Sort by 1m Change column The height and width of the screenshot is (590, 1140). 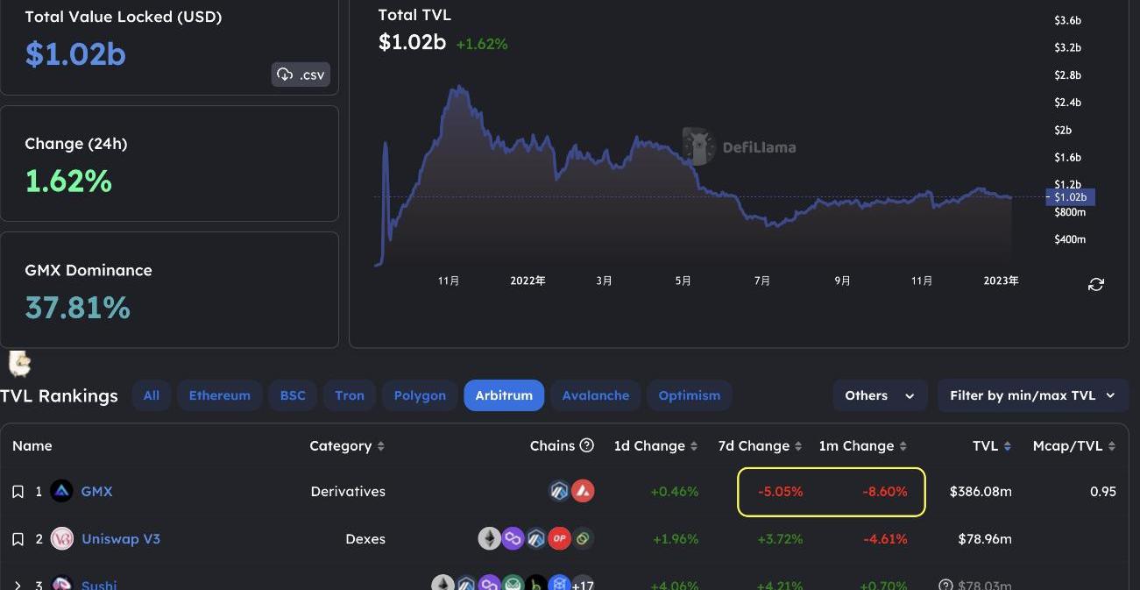862,446
